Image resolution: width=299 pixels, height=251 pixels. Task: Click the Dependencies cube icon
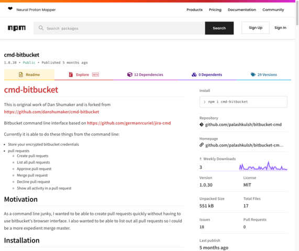click(x=130, y=75)
